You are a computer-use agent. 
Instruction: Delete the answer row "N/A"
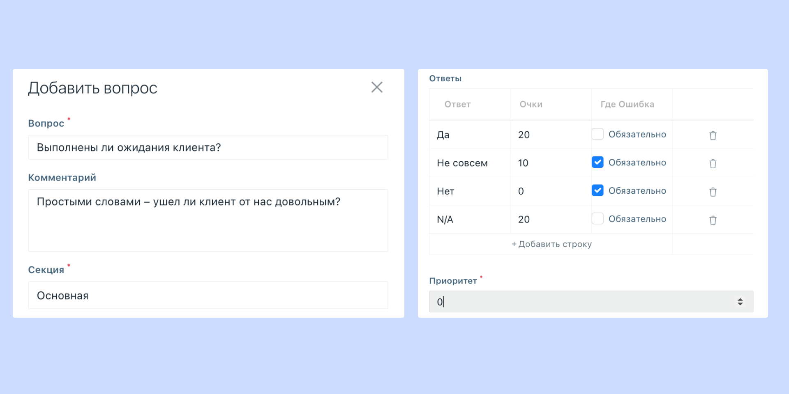click(713, 220)
